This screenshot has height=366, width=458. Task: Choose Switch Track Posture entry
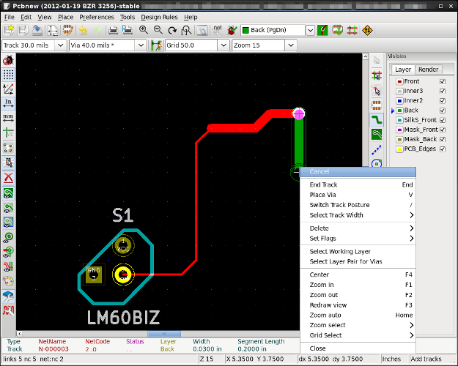coord(358,205)
